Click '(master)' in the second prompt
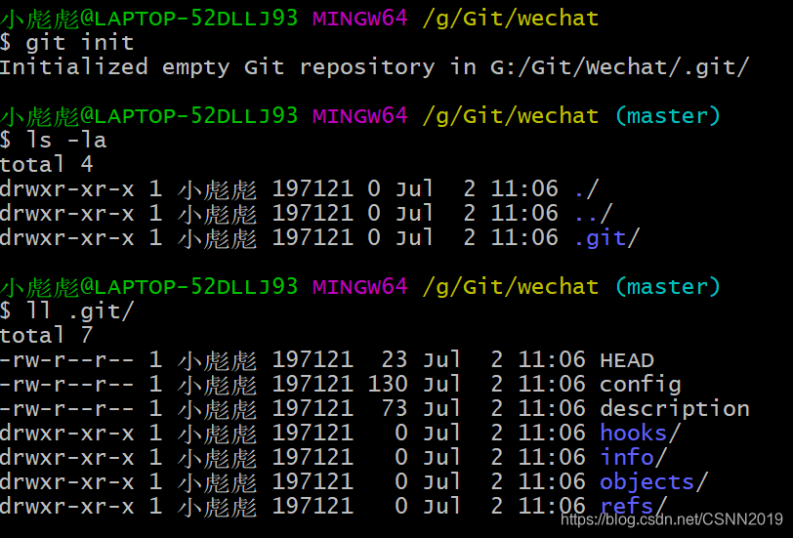Screen dimensions: 793x538 668,116
